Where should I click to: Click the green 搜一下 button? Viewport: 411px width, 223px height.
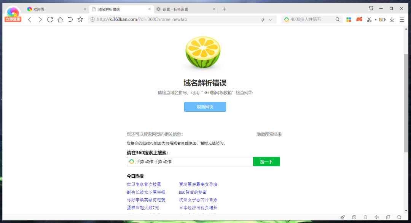click(266, 161)
